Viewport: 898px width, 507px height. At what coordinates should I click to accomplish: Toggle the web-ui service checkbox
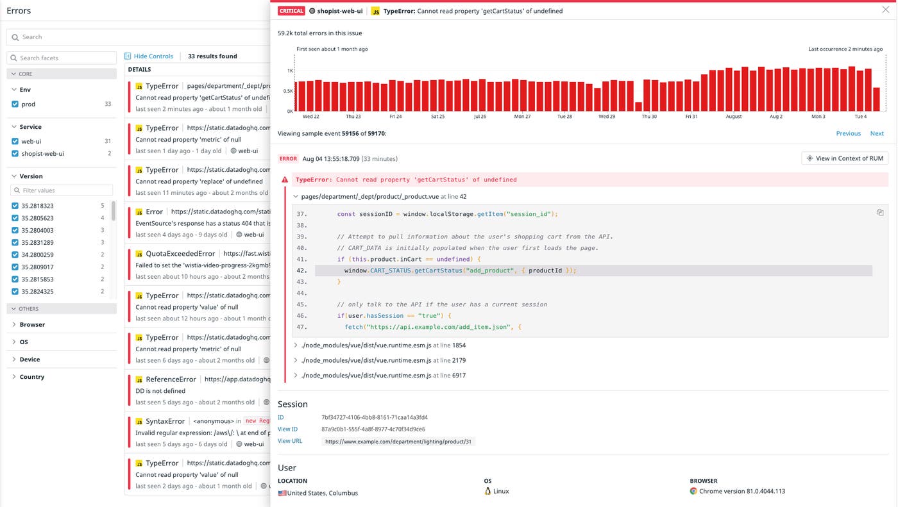pos(15,141)
